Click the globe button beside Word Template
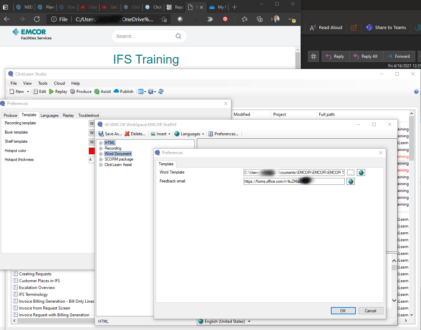Image resolution: width=421 pixels, height=330 pixels. 361,173
